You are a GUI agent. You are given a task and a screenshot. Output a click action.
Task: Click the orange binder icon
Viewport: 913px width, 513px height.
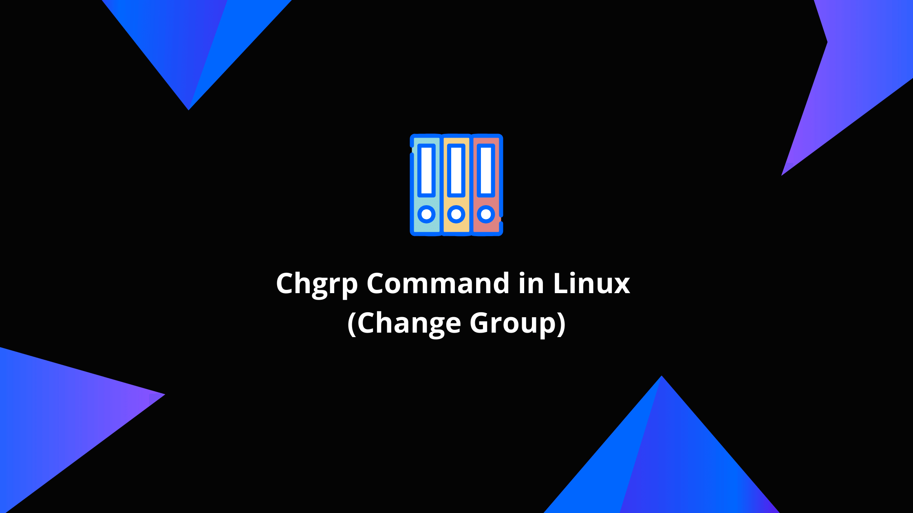pos(456,185)
